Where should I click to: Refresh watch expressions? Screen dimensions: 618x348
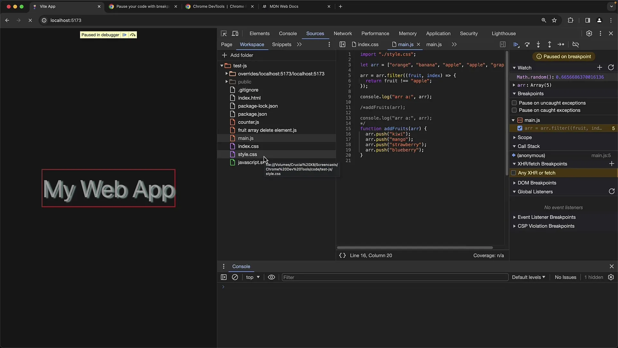(x=611, y=67)
